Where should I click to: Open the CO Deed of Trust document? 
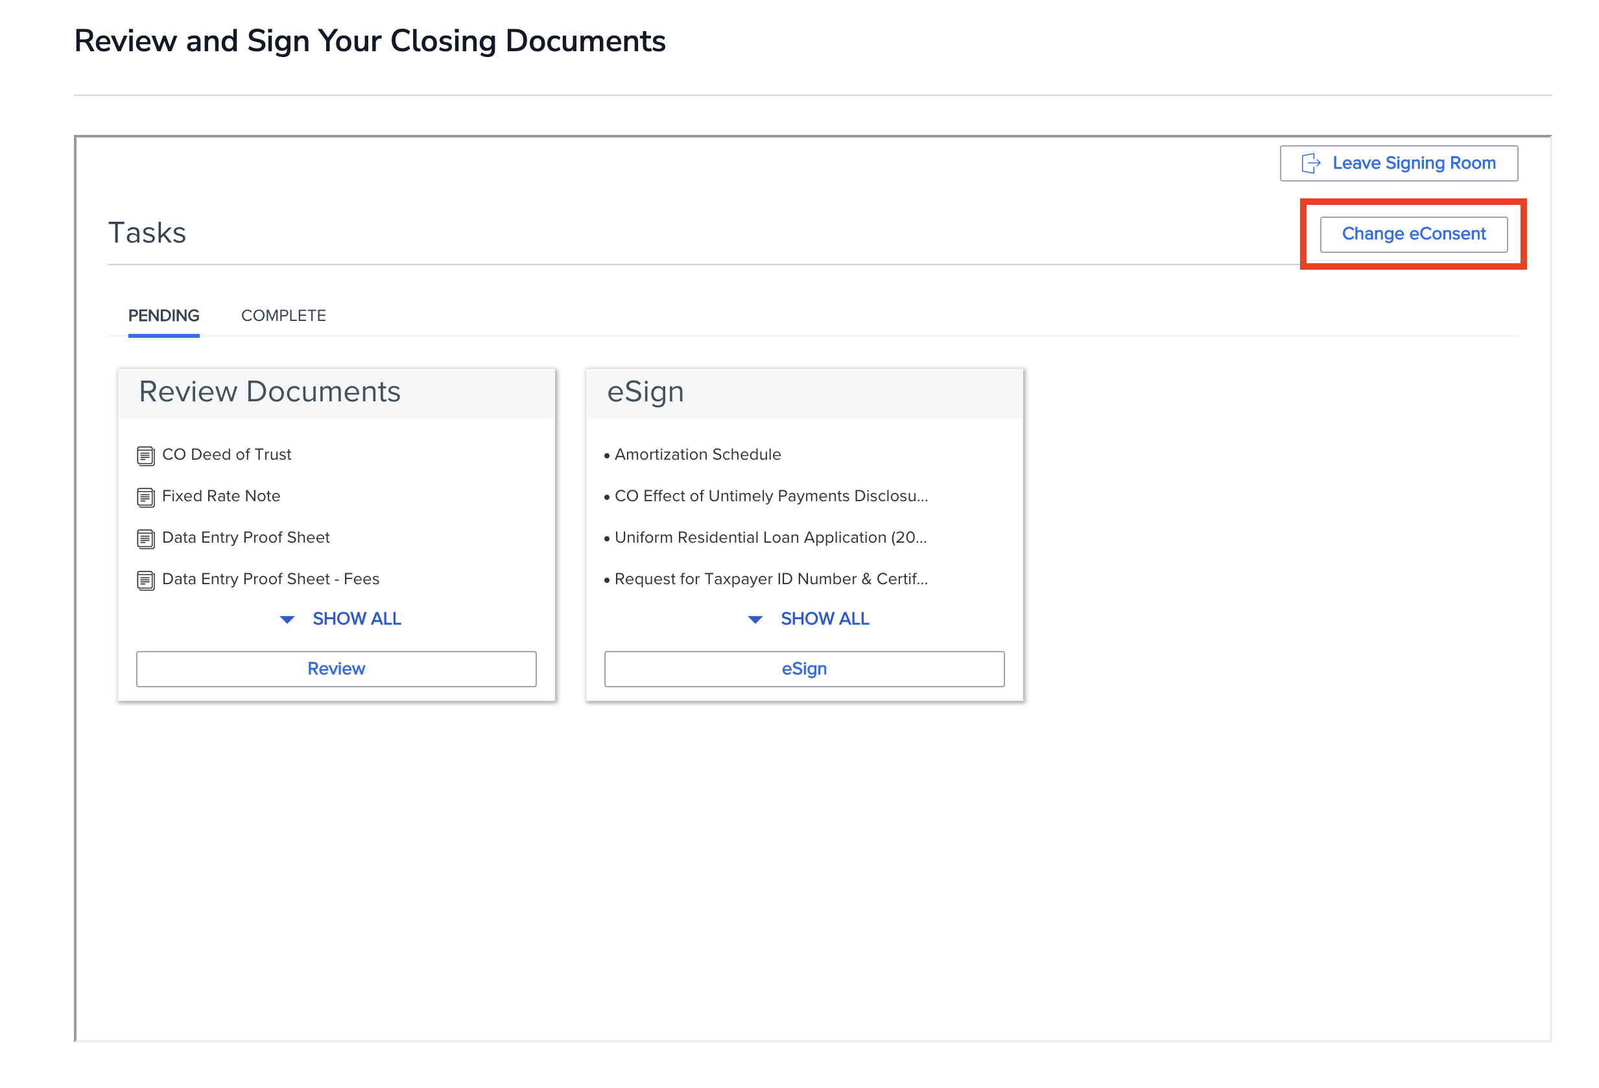226,454
